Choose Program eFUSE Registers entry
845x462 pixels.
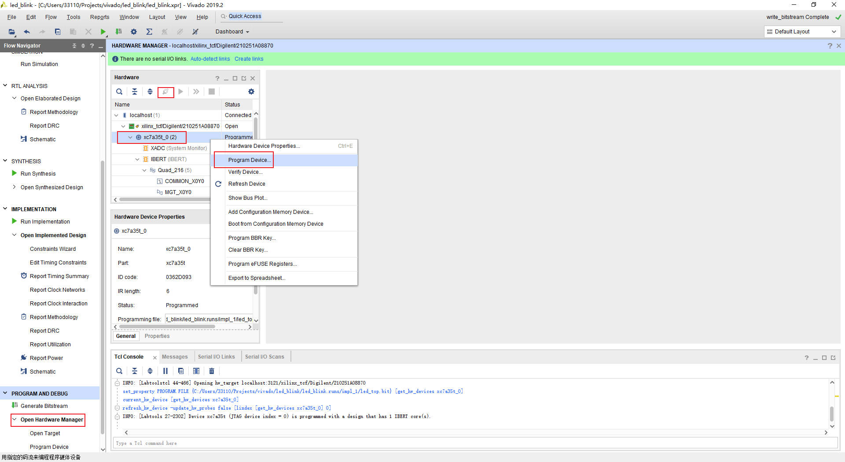point(284,264)
